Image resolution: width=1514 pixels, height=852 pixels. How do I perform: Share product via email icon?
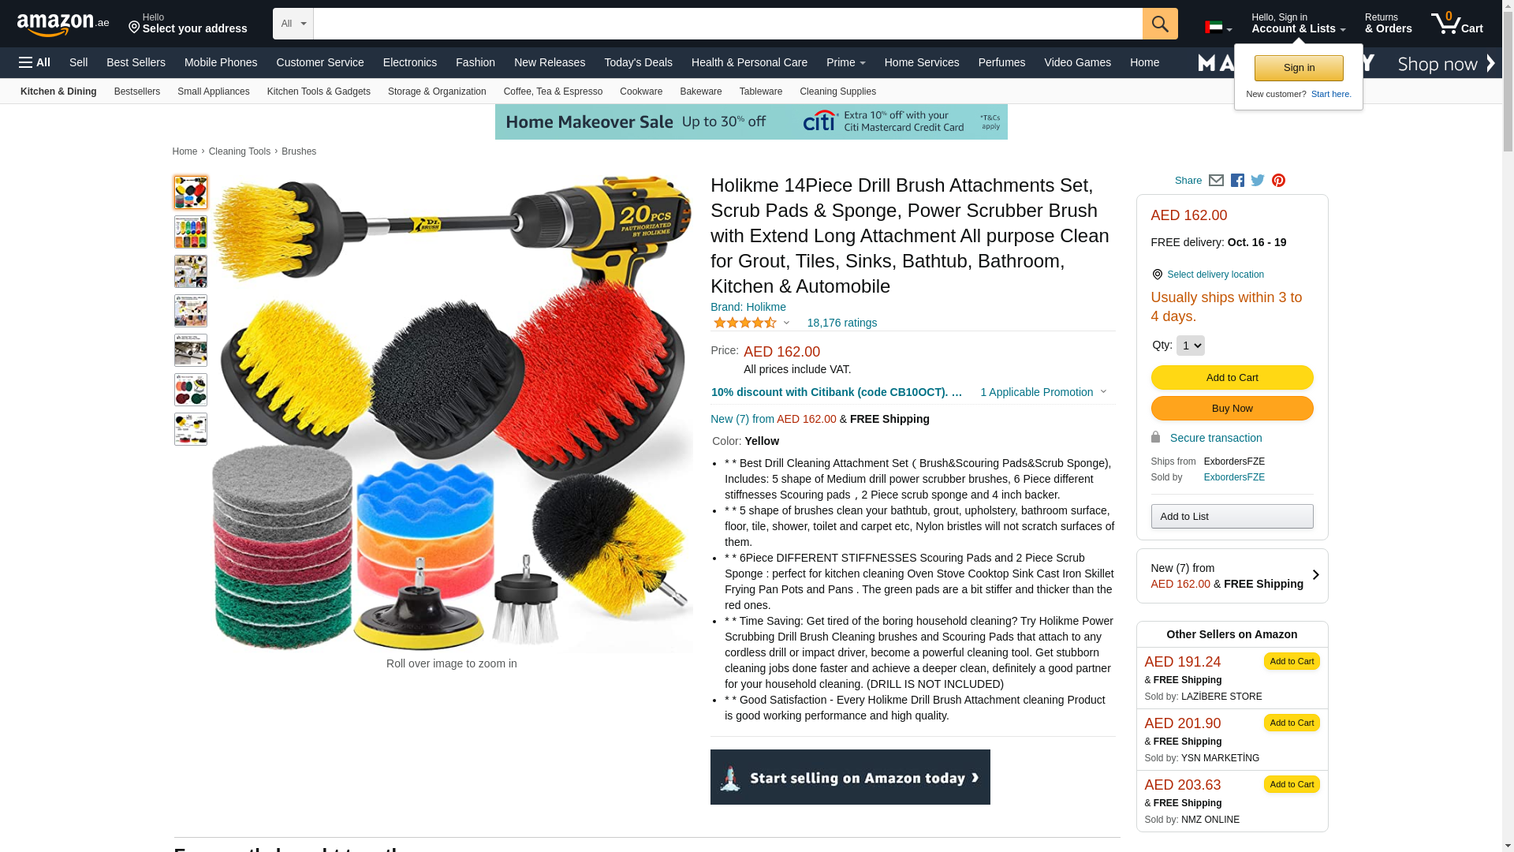pos(1216,181)
